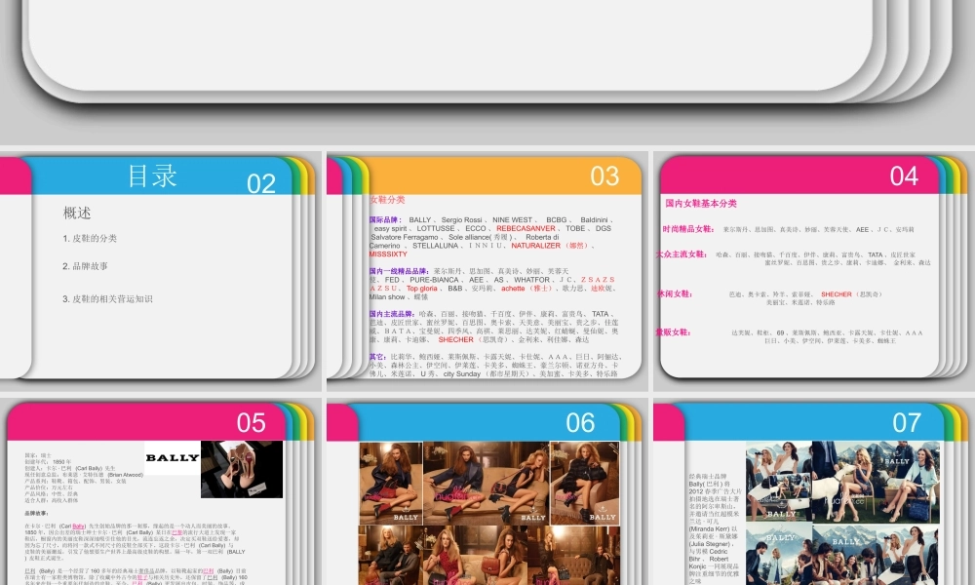Click '国内一线精品品牌' label in slide 03
This screenshot has width=975, height=585.
coord(399,271)
